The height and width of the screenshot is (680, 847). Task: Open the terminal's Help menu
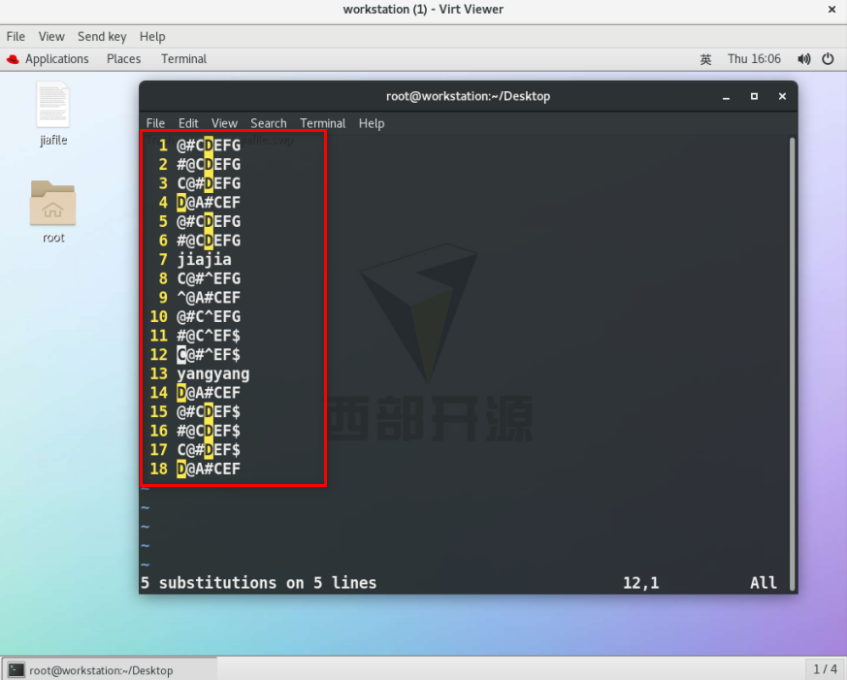click(372, 123)
